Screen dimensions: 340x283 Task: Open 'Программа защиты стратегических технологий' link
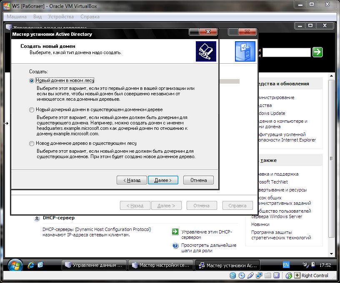pos(281,235)
